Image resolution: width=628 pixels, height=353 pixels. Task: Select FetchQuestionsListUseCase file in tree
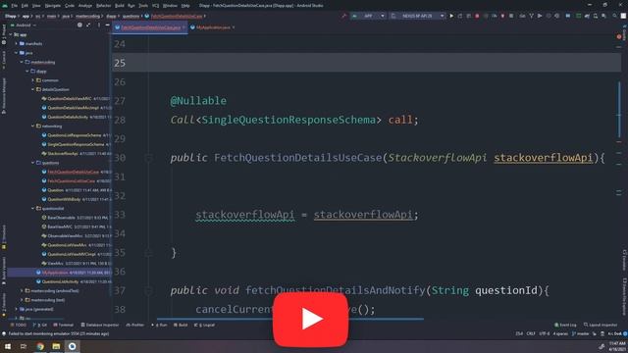(71, 181)
